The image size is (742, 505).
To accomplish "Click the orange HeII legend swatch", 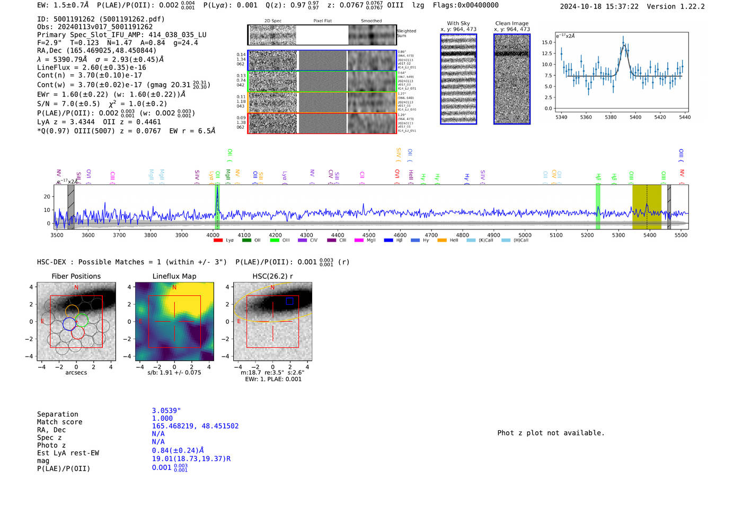I will point(442,241).
